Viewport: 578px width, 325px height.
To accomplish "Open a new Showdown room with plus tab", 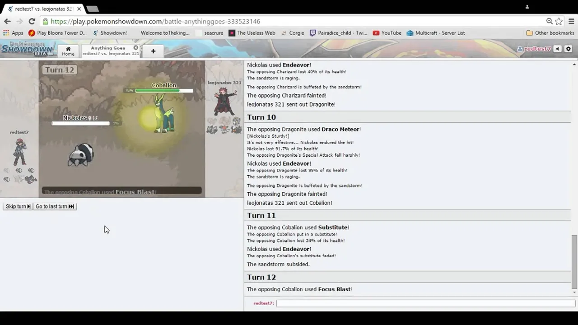I will point(153,51).
